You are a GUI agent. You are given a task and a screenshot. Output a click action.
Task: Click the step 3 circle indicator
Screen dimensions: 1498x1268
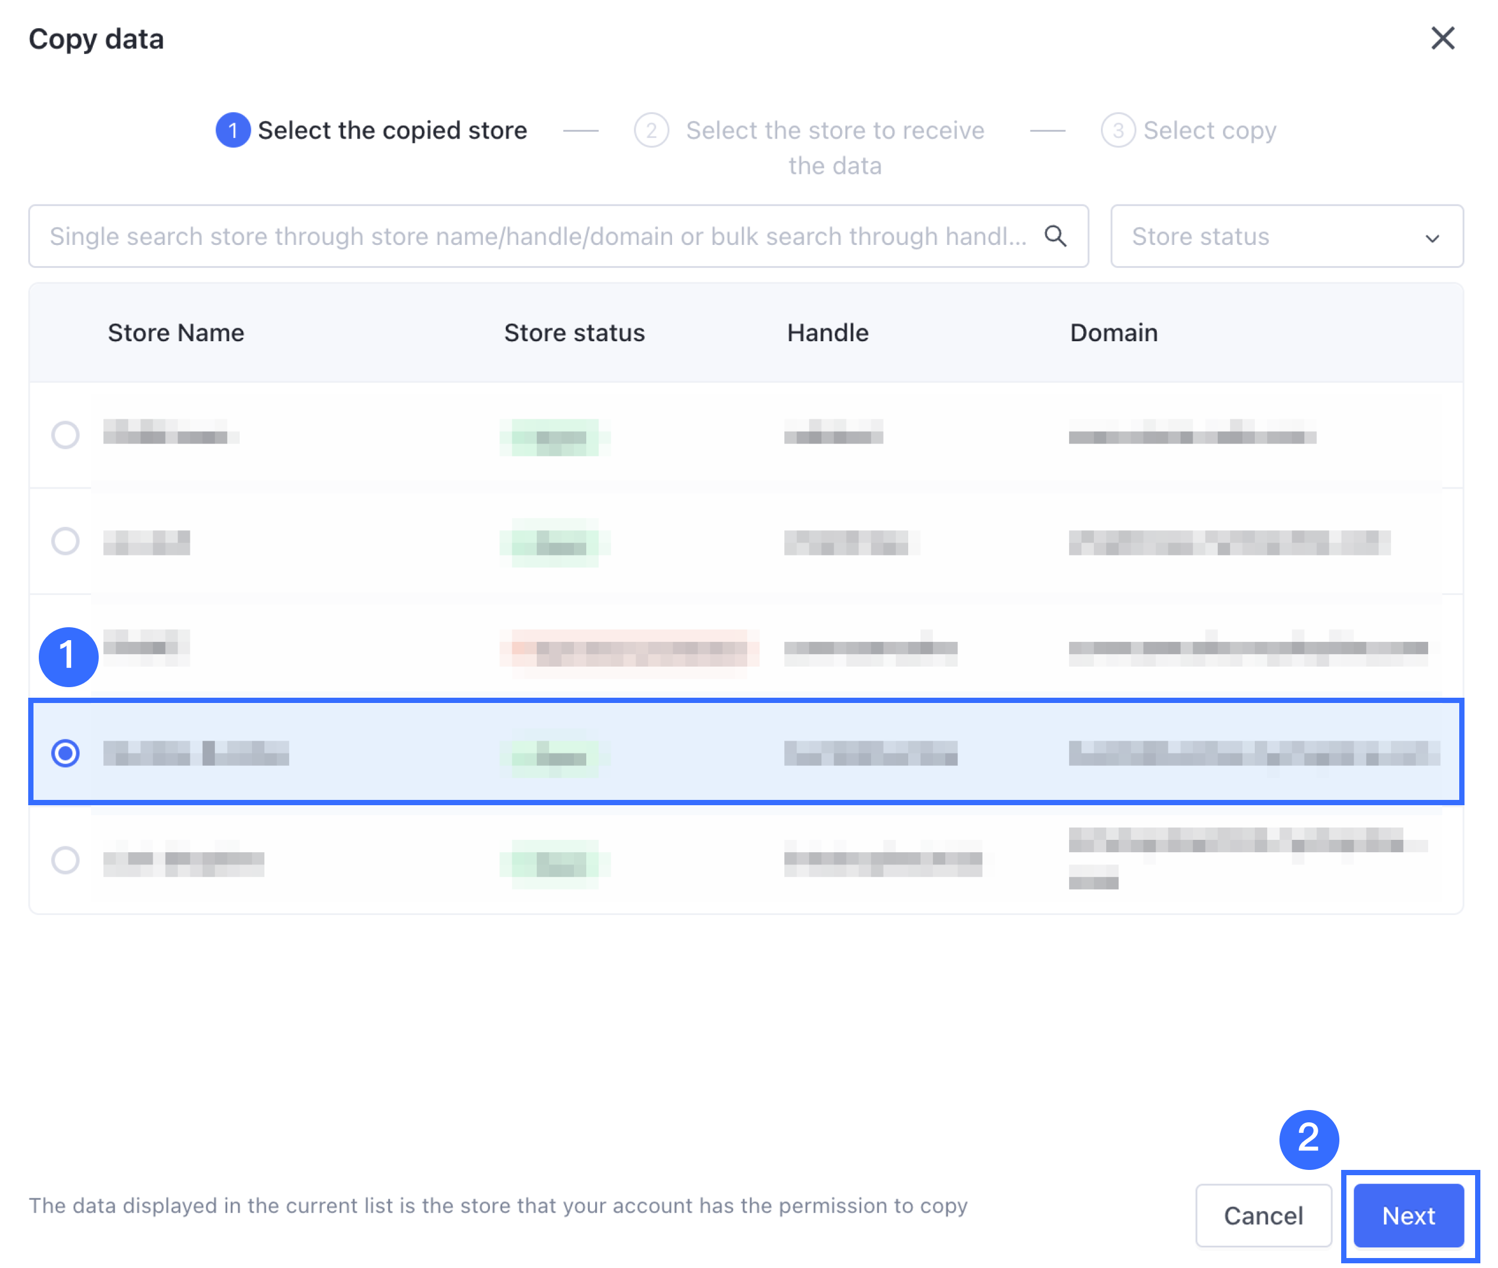point(1117,130)
